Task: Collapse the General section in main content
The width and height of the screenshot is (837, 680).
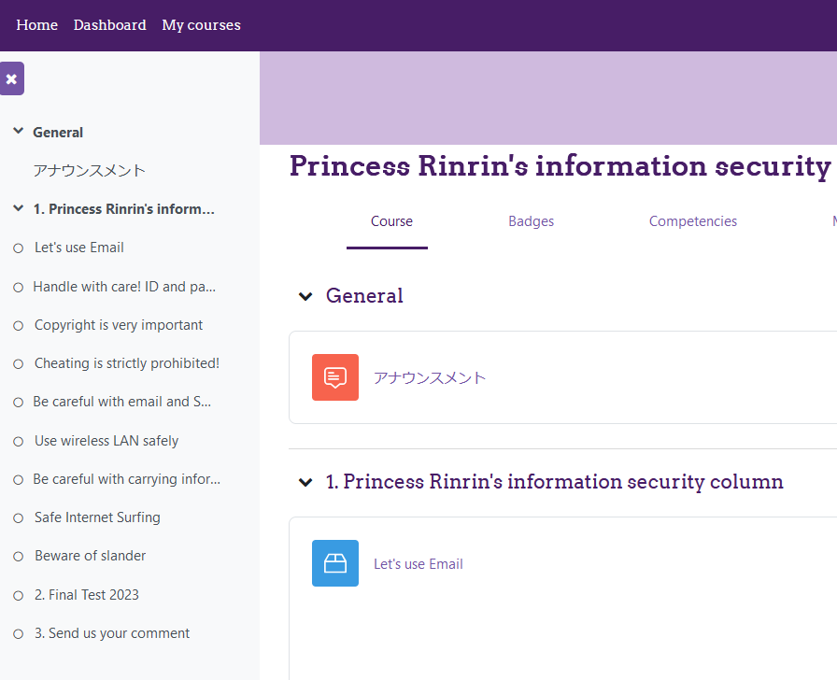Action: click(x=305, y=296)
